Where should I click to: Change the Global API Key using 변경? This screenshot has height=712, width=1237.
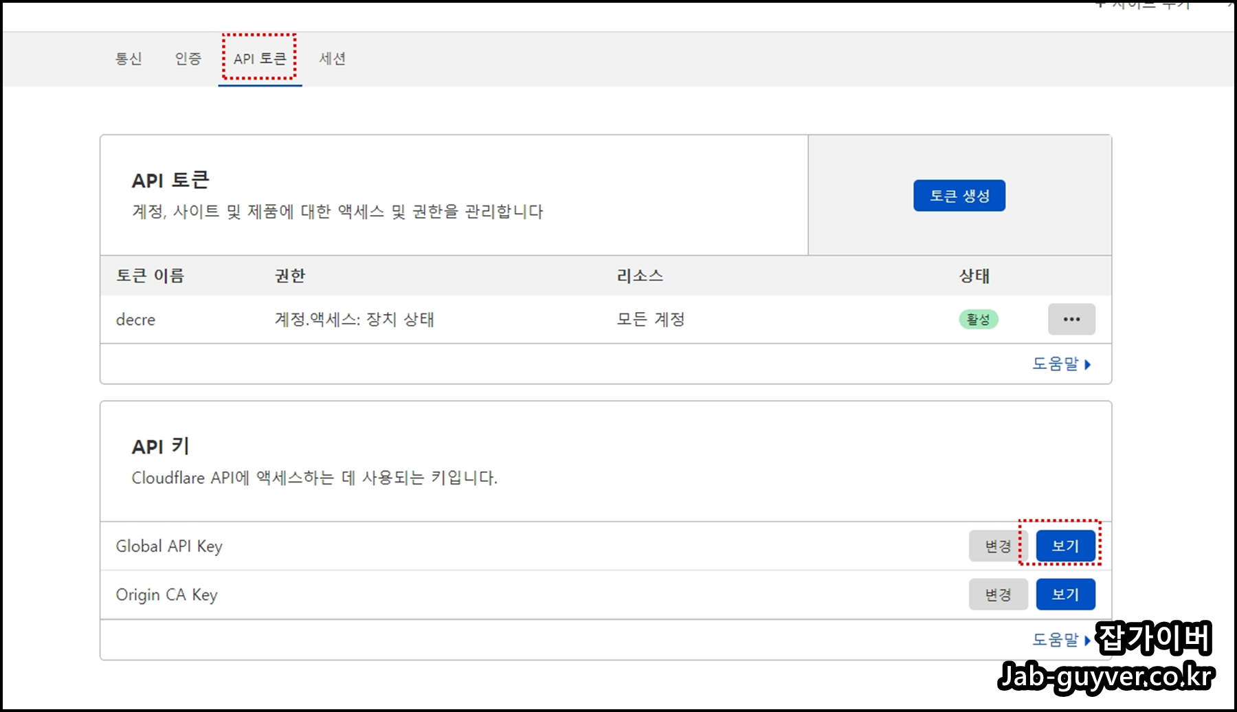pos(997,546)
